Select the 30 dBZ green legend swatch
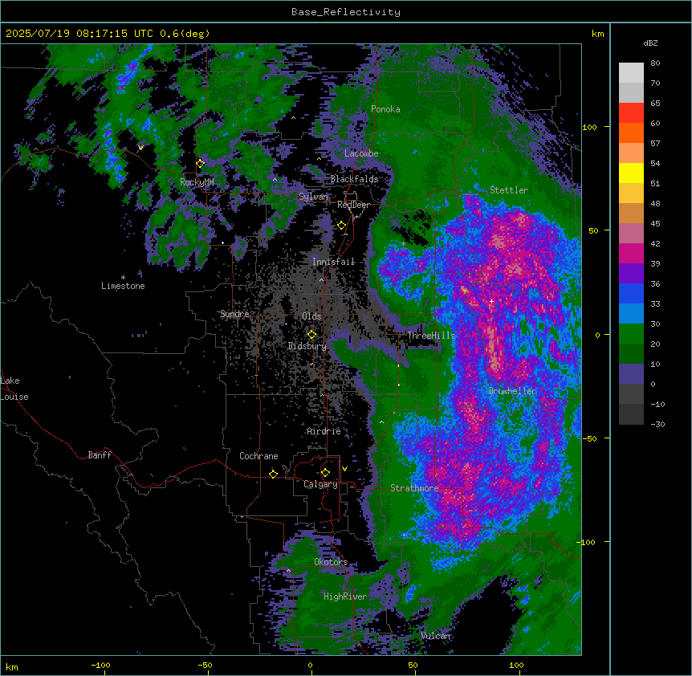The width and height of the screenshot is (692, 676). point(631,334)
